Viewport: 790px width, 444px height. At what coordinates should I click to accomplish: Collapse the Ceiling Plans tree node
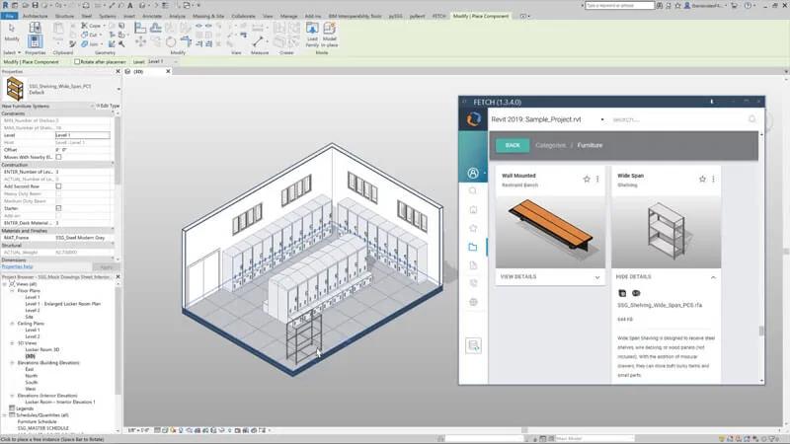[x=12, y=324]
